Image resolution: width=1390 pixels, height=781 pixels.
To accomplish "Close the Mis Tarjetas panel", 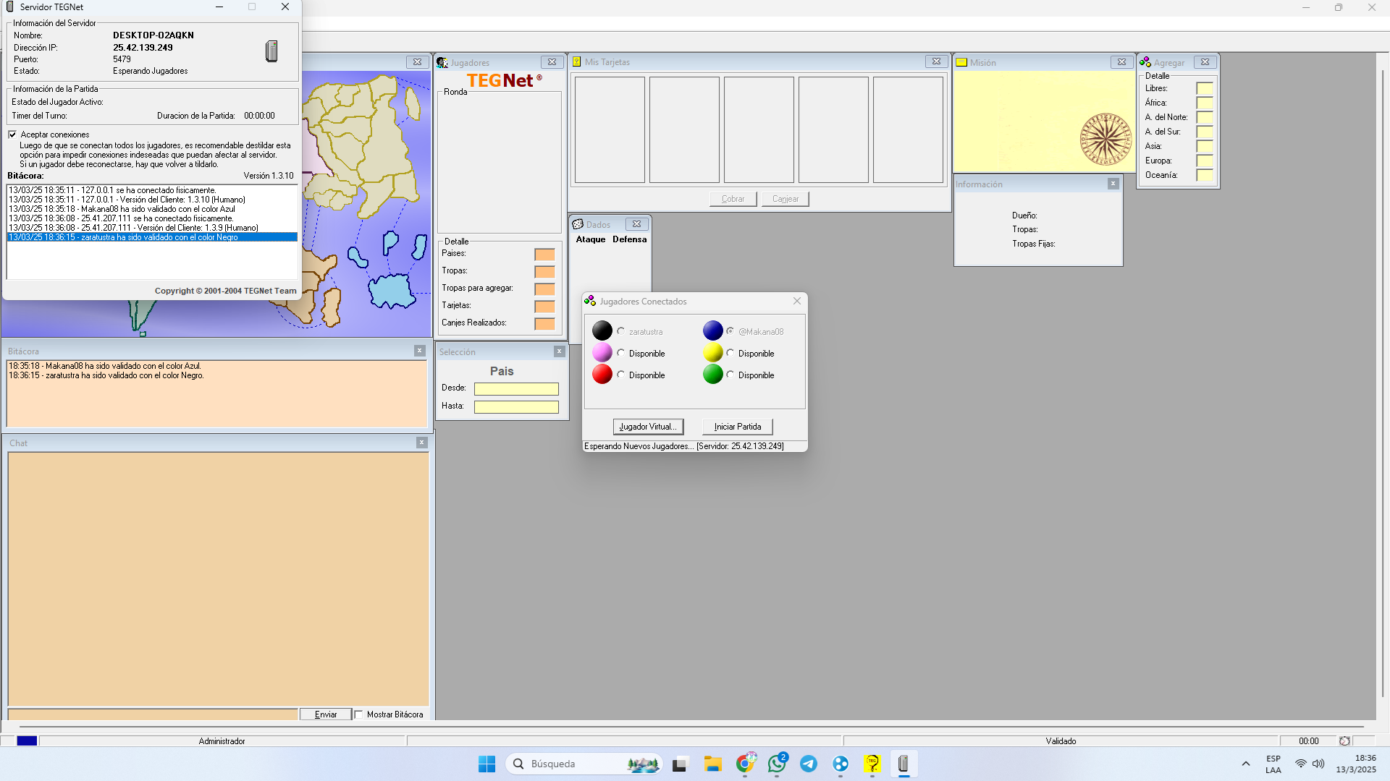I will coord(936,61).
